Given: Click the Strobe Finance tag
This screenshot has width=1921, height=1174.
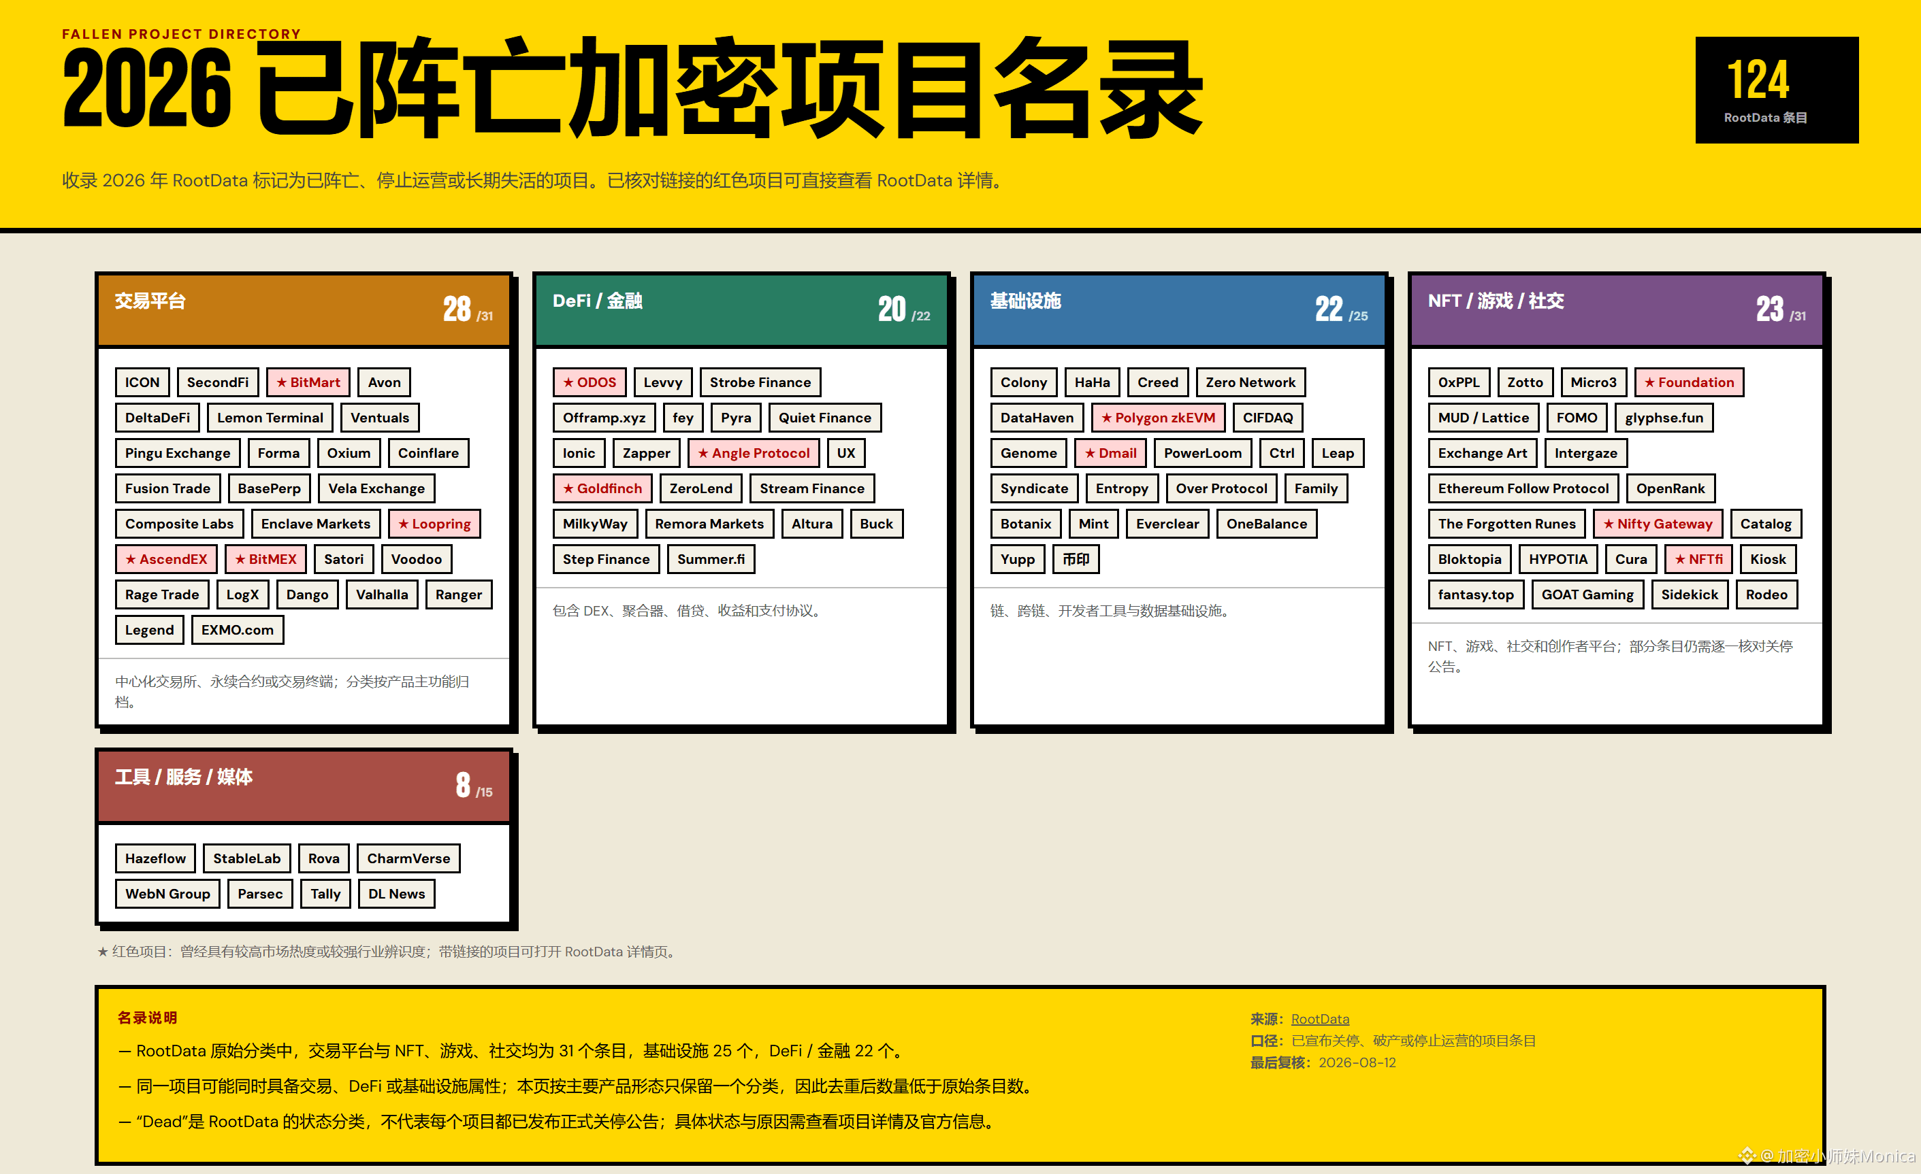Looking at the screenshot, I should (x=760, y=382).
